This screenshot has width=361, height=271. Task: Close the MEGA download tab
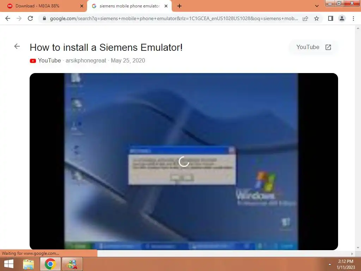coord(81,6)
